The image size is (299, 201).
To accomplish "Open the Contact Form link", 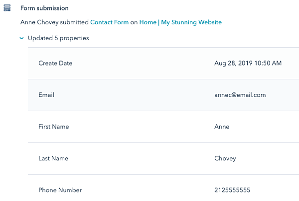I will (x=110, y=22).
